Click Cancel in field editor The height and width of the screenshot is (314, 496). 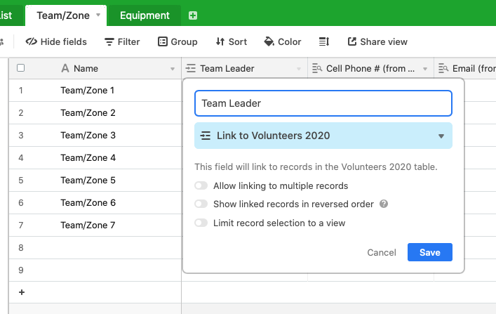point(382,252)
